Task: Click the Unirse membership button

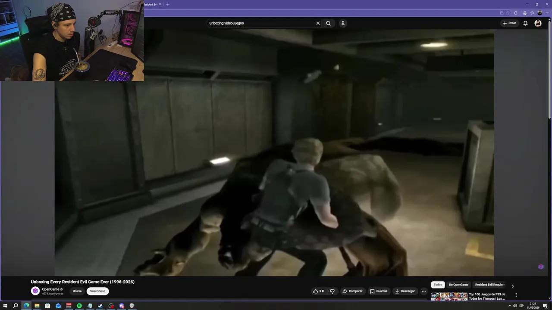Action: [77, 291]
